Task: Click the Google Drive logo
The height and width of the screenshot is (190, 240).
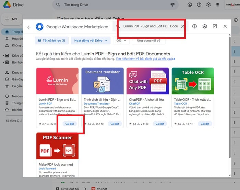Action: (7, 5)
